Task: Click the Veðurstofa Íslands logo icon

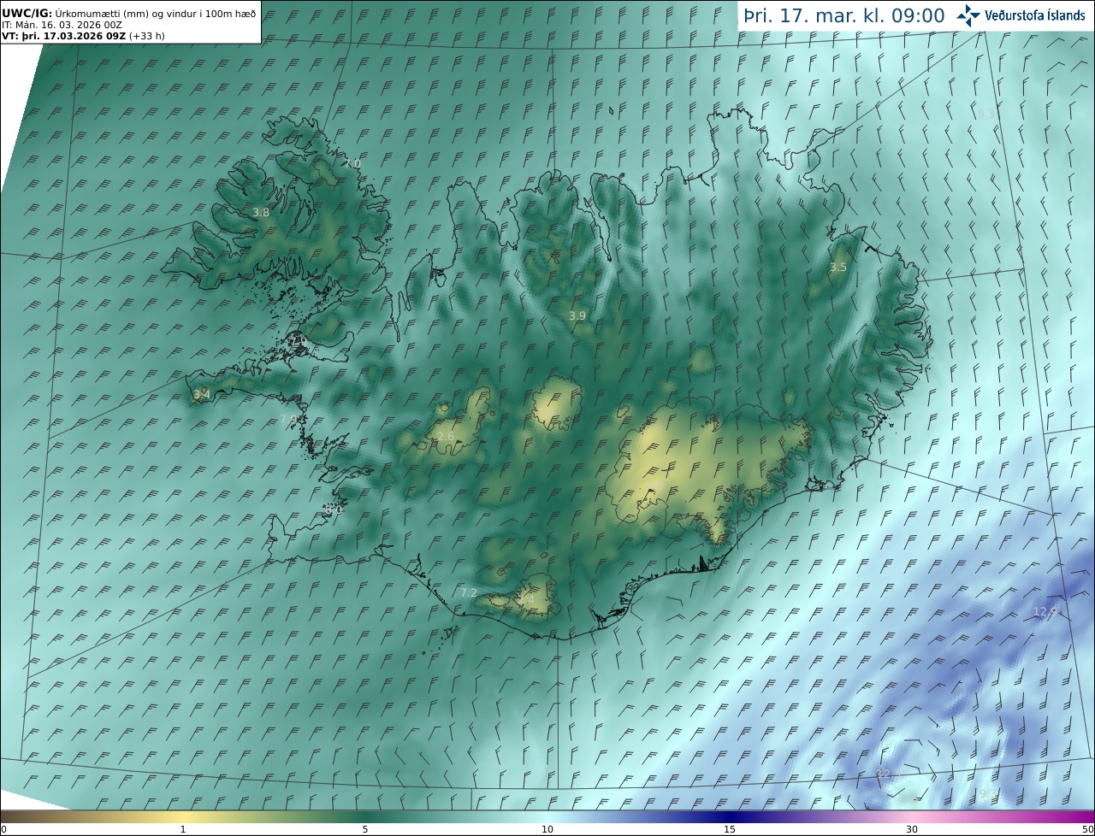Action: click(x=968, y=15)
